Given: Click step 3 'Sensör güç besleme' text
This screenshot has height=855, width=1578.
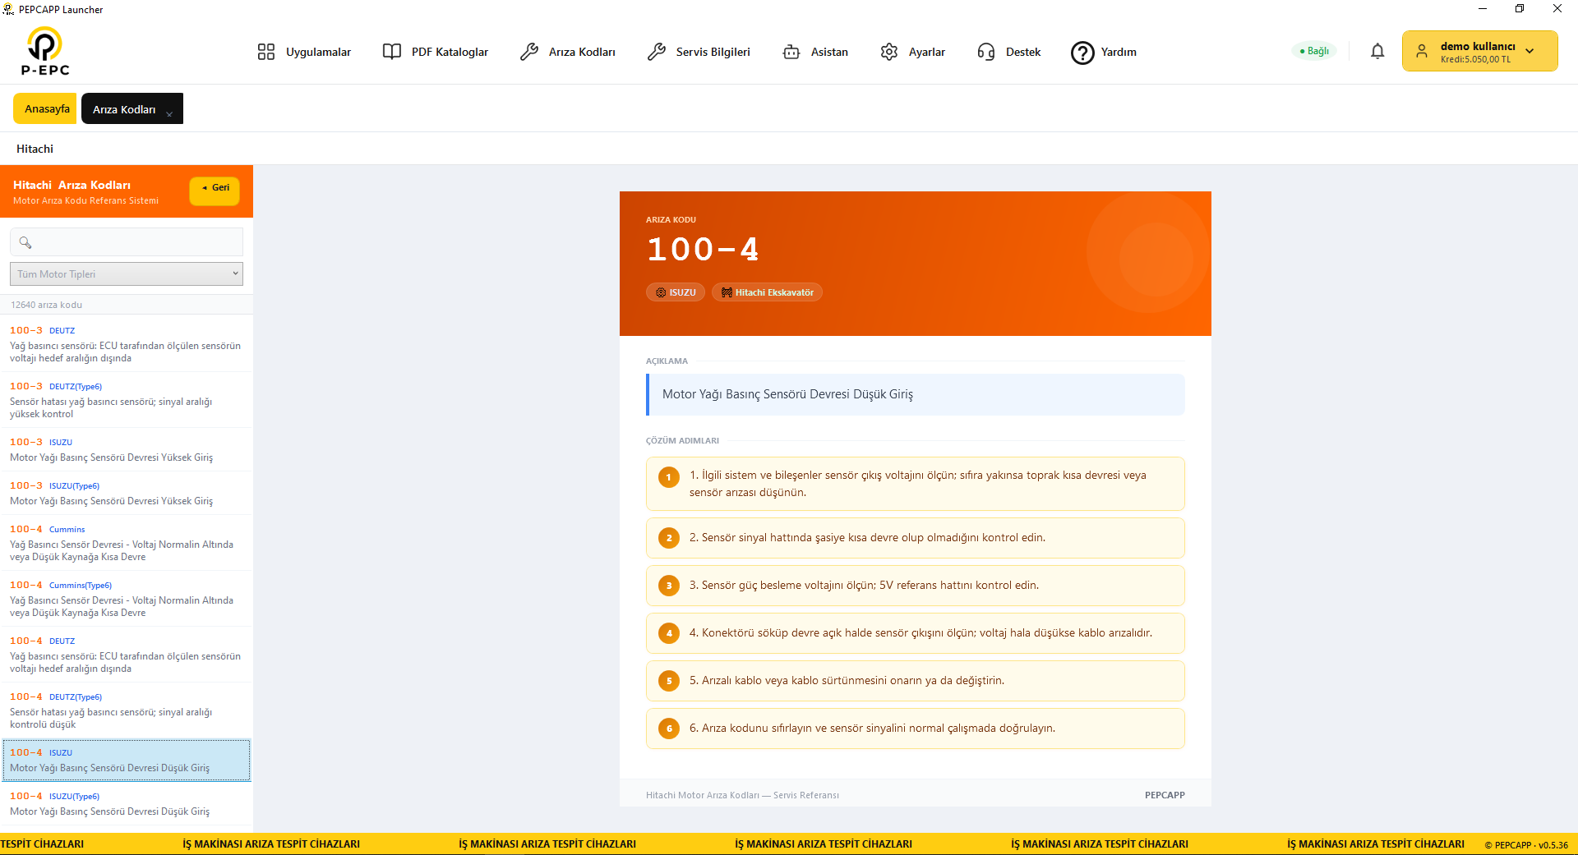Looking at the screenshot, I should click(864, 586).
